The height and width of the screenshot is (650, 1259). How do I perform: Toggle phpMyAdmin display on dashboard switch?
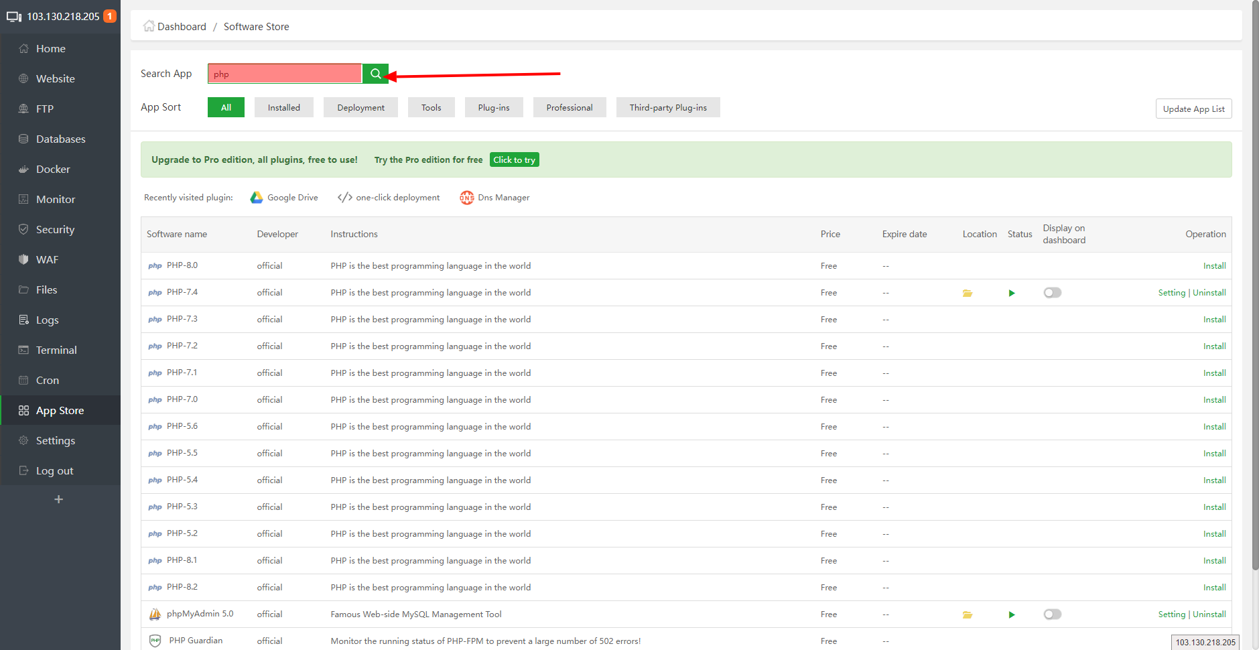[1052, 614]
